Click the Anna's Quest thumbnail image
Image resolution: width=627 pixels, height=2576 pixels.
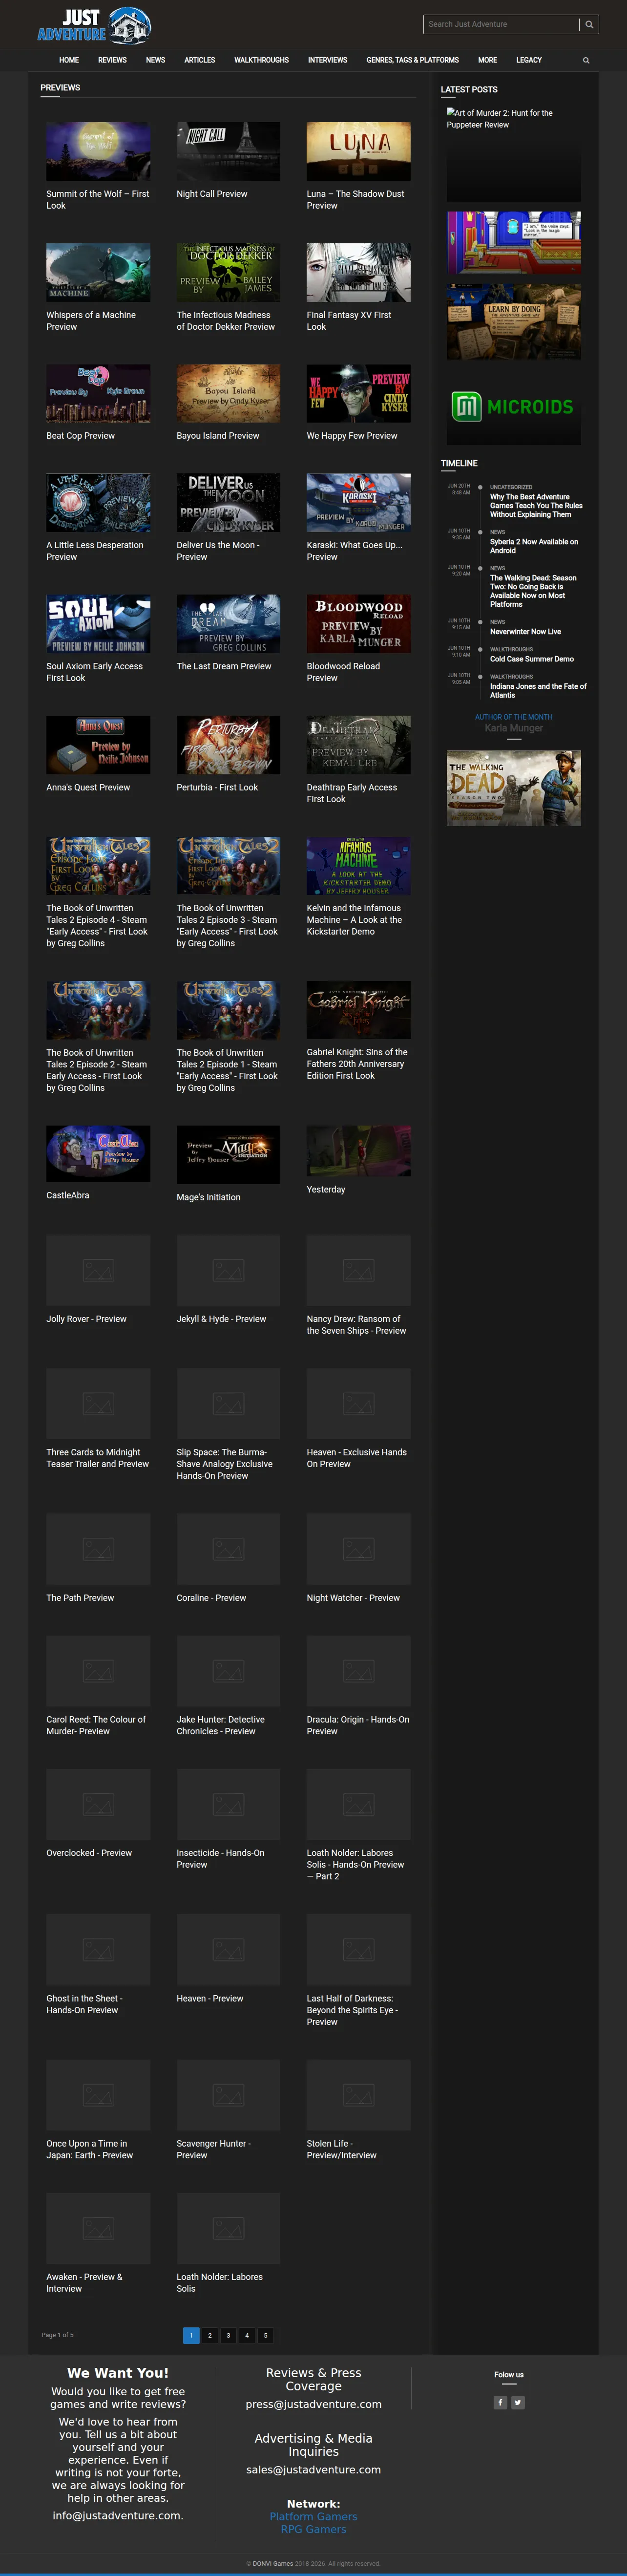tap(98, 745)
